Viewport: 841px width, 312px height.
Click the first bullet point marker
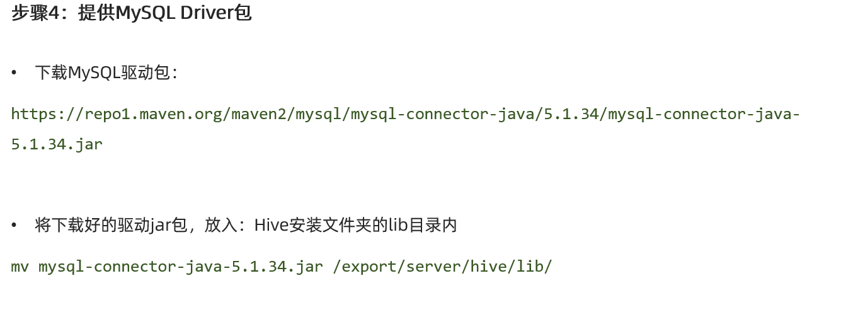[14, 73]
